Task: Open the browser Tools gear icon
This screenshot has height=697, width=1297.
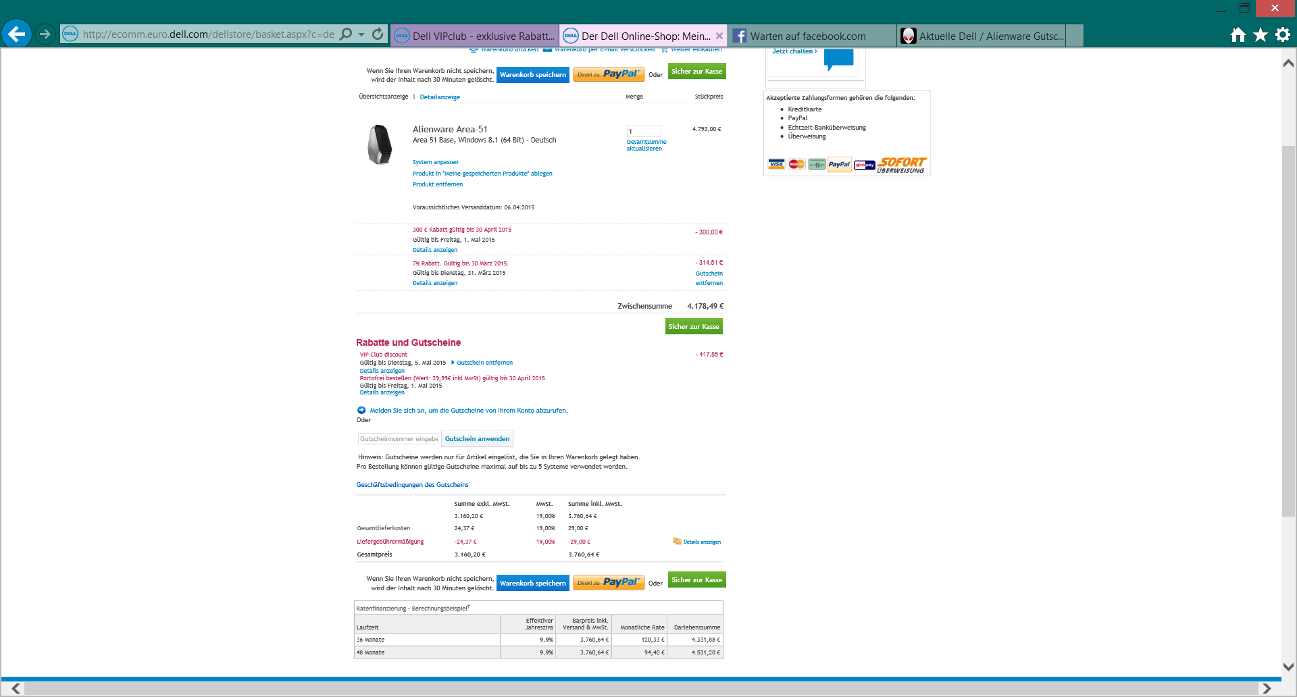Action: click(x=1283, y=34)
